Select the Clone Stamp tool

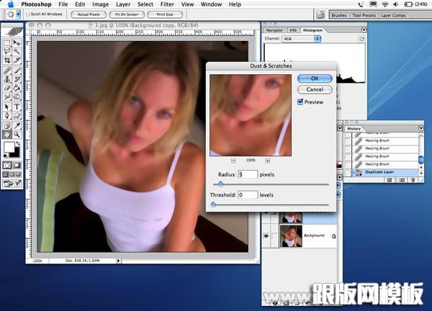point(7,79)
